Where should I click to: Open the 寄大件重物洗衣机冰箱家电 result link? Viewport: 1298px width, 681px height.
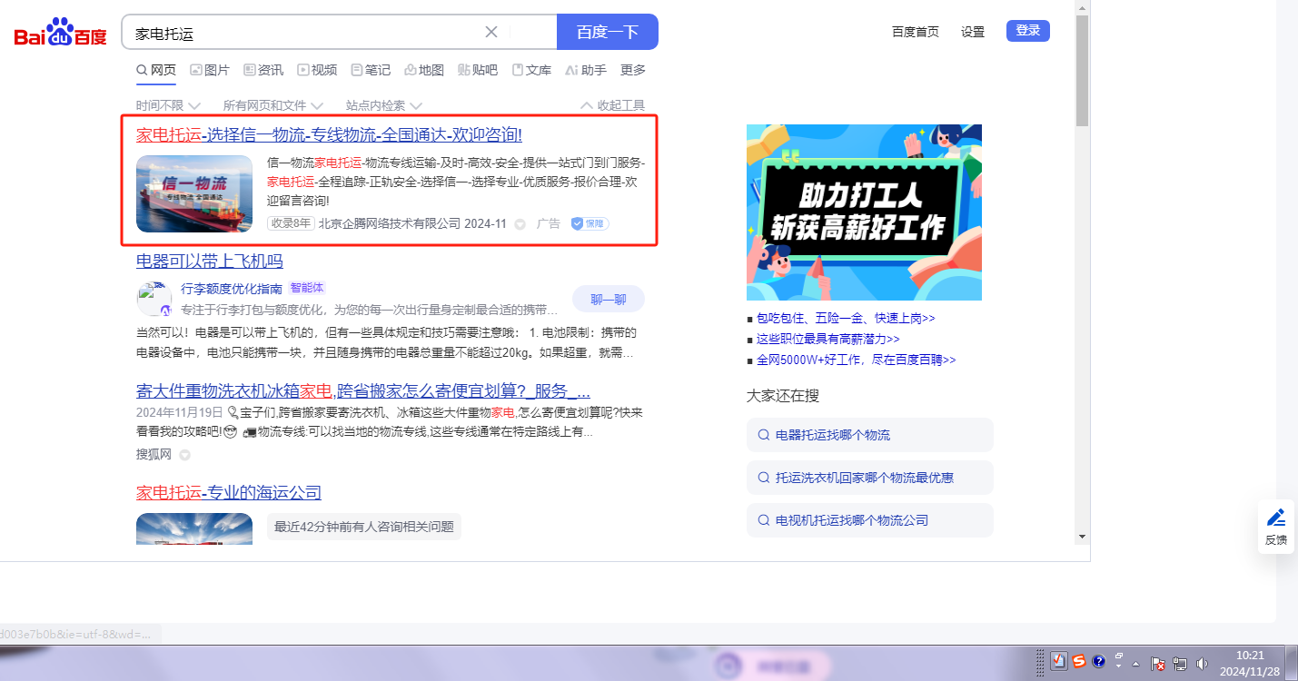click(x=363, y=391)
